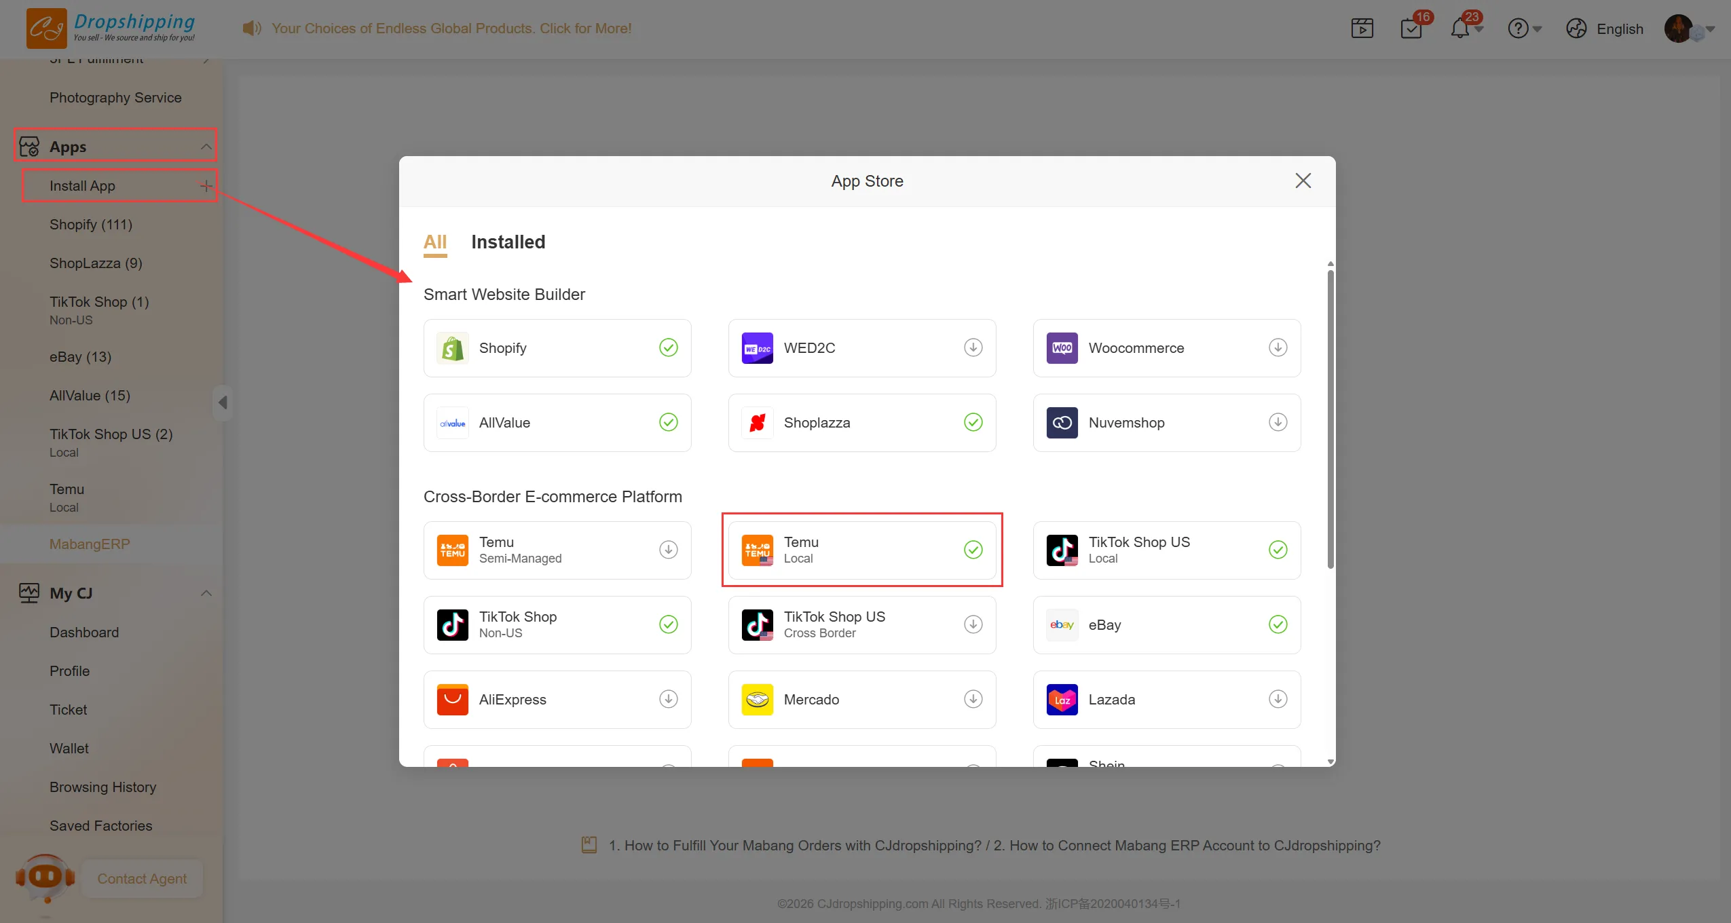
Task: Open the Mabang Orders fulfillment guide link
Action: pyautogui.click(x=794, y=846)
